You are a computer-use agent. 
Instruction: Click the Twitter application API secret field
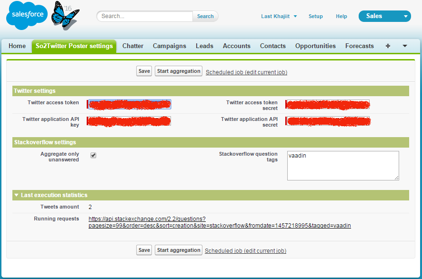click(x=328, y=121)
